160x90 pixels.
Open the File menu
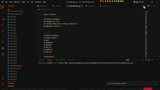coord(6,2)
